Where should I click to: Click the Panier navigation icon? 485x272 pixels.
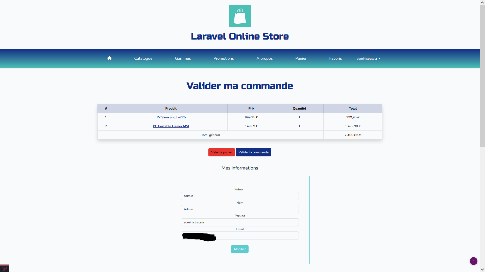(x=301, y=58)
